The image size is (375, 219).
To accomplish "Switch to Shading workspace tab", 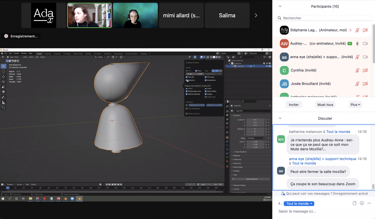I will coord(88,54).
